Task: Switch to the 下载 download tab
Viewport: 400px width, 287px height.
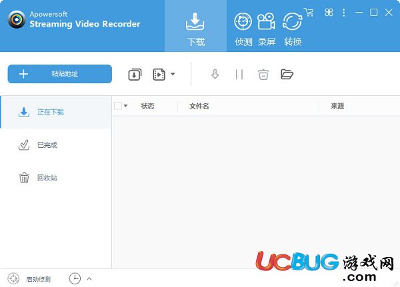Action: click(195, 26)
